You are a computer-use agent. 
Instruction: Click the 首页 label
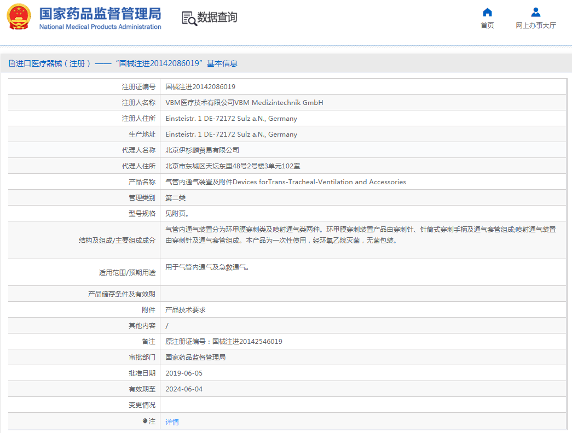(487, 25)
